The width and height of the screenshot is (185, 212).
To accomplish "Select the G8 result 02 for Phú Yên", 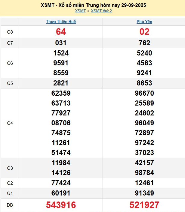I will point(144,32).
